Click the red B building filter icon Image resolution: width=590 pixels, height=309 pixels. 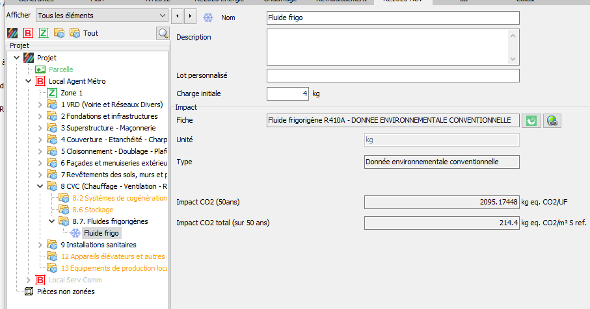pos(27,32)
